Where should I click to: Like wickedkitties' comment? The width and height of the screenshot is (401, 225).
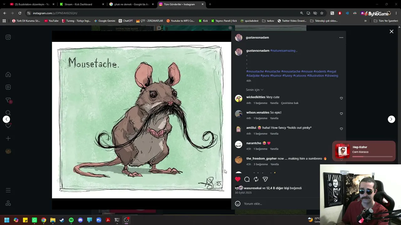point(341,98)
